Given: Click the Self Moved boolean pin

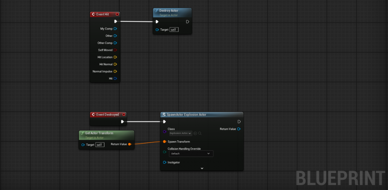Looking at the screenshot, I should click(x=115, y=50).
